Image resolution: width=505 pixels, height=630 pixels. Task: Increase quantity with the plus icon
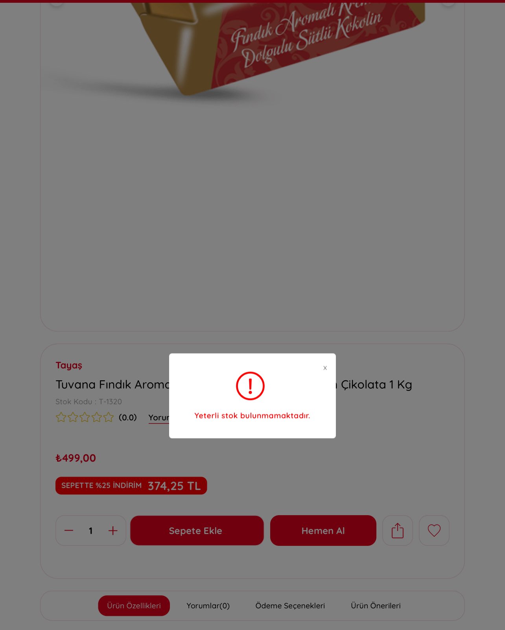click(113, 531)
